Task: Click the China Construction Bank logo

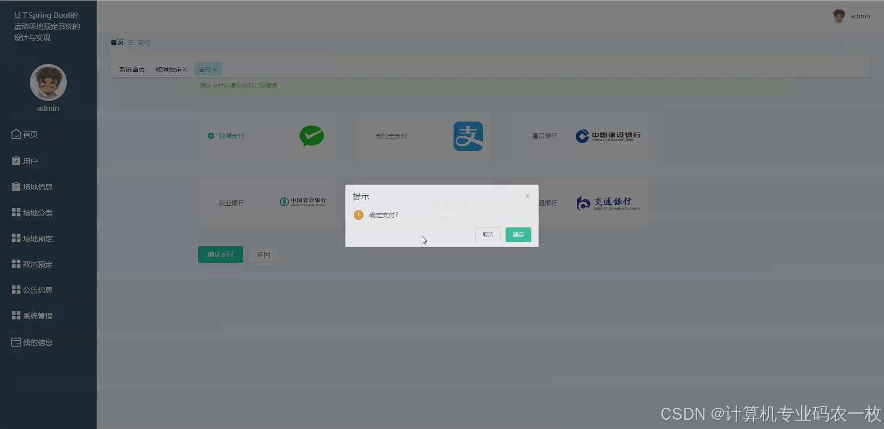Action: point(608,136)
